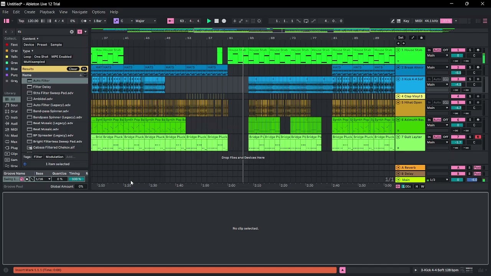Viewport: 491px width, 276px height.
Task: Clear the browser search field
Action: 72,32
